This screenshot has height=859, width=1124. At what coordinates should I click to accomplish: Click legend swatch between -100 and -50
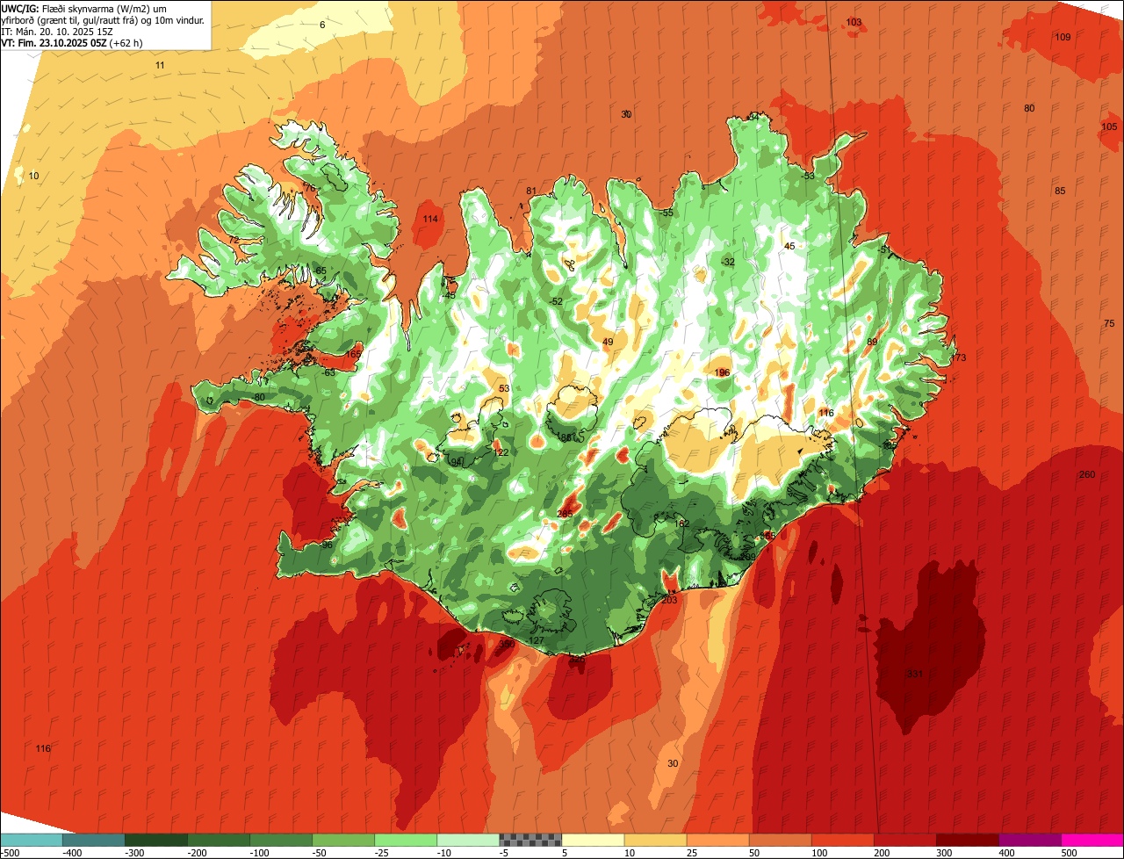click(x=281, y=840)
